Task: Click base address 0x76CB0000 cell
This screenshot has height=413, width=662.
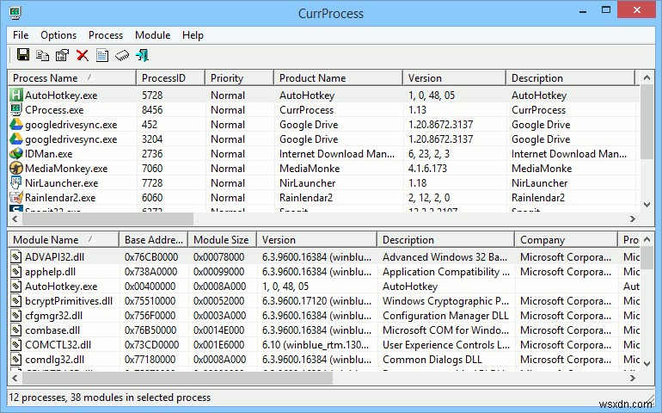Action: [151, 257]
